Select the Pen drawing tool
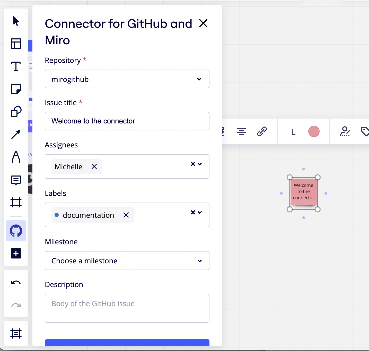Image resolution: width=369 pixels, height=351 pixels. (x=16, y=157)
